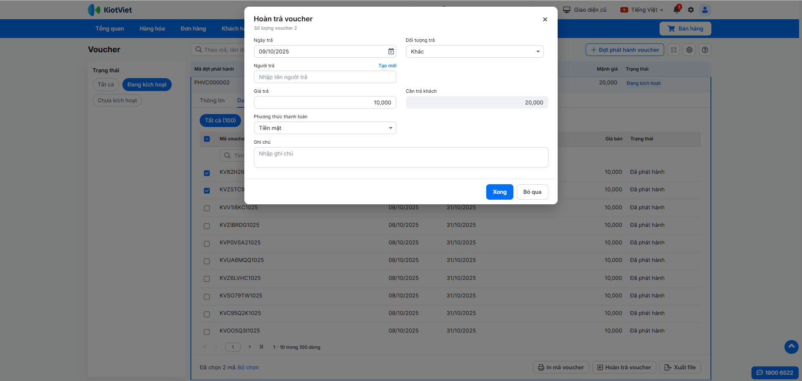Toggle the select-all voucher checkbox
The height and width of the screenshot is (381, 802).
point(207,139)
